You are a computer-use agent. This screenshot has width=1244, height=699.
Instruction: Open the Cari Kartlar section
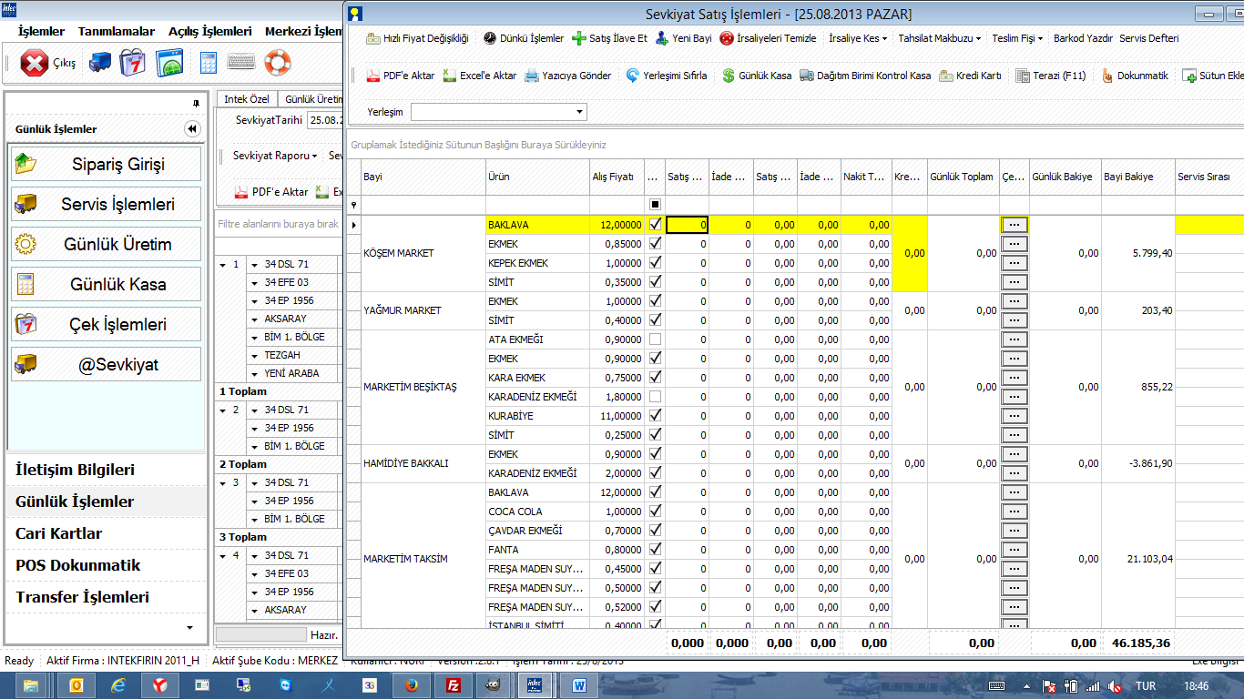59,533
